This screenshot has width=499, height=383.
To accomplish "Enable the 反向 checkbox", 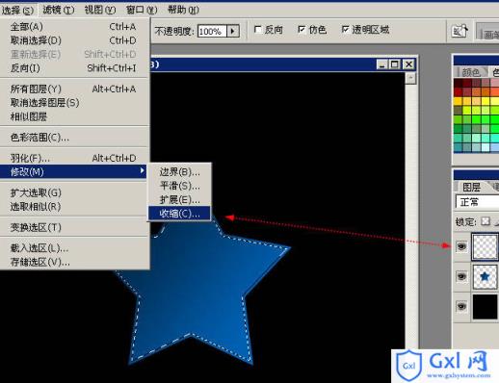I will (258, 30).
